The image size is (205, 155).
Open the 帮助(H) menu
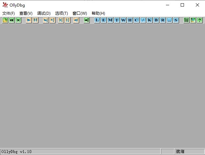tap(98, 13)
